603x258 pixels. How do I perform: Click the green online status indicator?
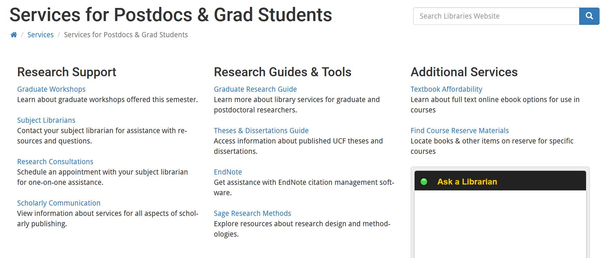pos(424,182)
